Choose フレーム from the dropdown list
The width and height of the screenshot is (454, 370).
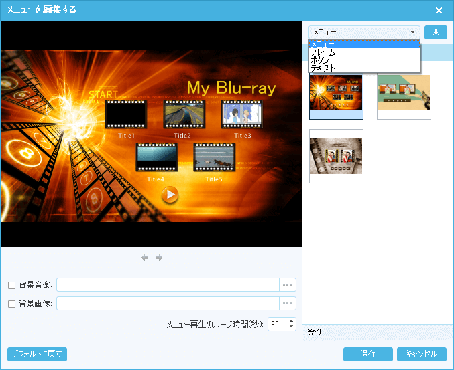tap(323, 52)
